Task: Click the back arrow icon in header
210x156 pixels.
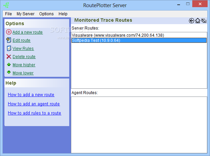Action: [x=192, y=21]
